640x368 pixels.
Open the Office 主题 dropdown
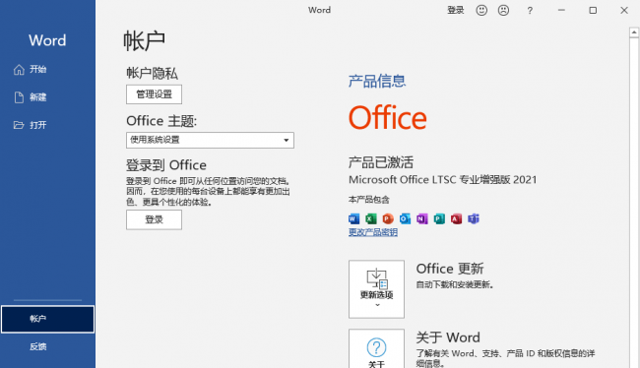pyautogui.click(x=210, y=140)
